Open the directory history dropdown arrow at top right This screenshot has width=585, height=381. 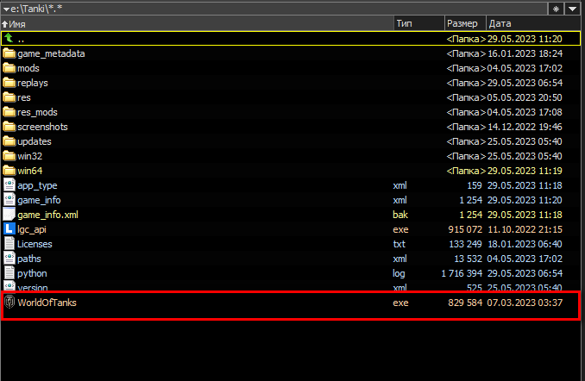(x=572, y=9)
